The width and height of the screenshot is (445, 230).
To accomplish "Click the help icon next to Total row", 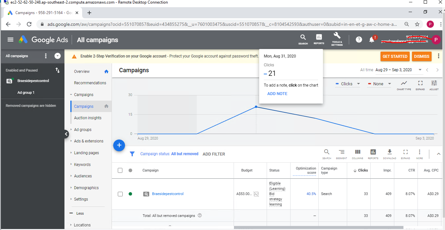I will tap(200, 216).
